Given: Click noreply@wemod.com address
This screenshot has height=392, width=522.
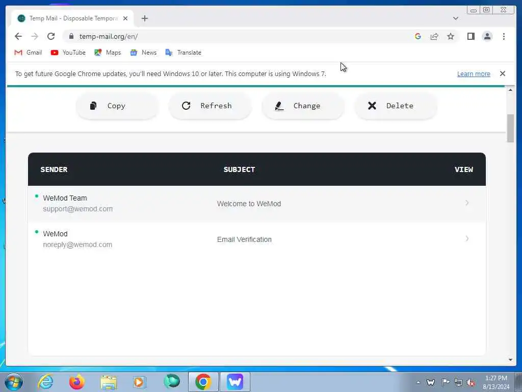Looking at the screenshot, I should point(77,244).
